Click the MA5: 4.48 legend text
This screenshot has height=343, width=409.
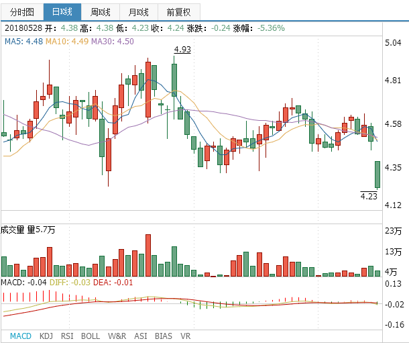(23, 41)
